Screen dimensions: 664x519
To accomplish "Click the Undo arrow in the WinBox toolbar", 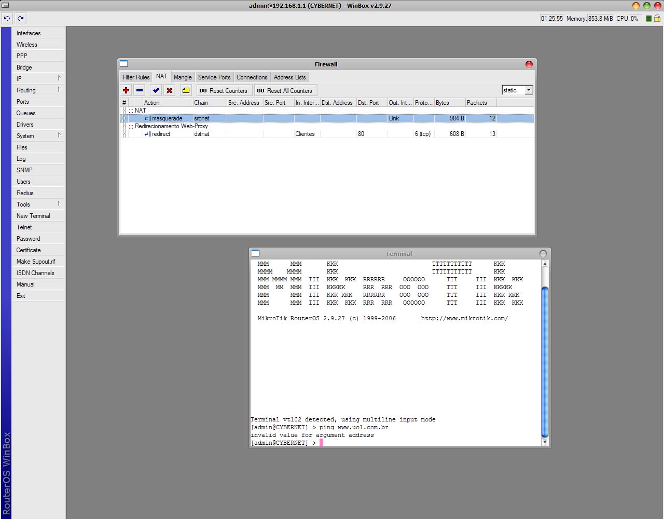I will (x=7, y=18).
